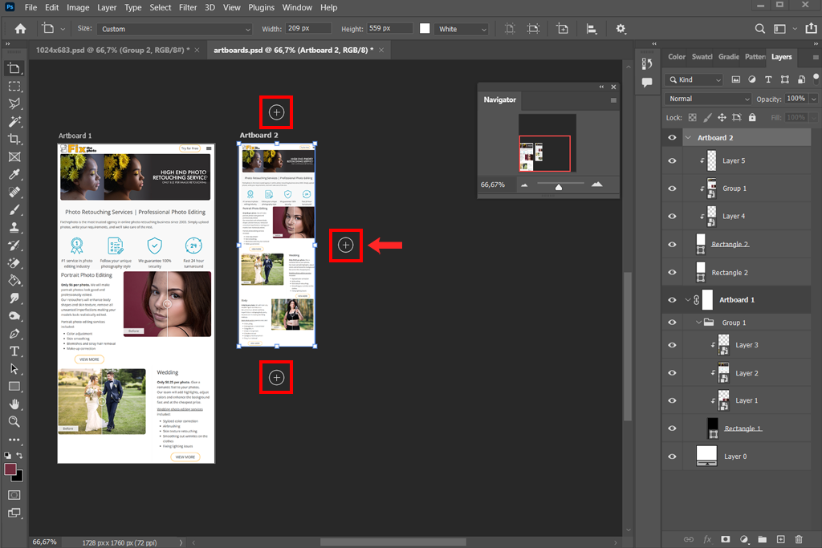The height and width of the screenshot is (548, 822).
Task: Add new artboard above Artboard 2
Action: (276, 112)
